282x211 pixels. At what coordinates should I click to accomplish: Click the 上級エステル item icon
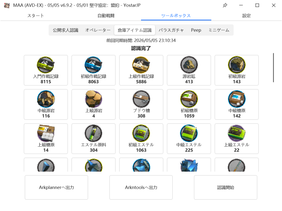click(x=237, y=133)
